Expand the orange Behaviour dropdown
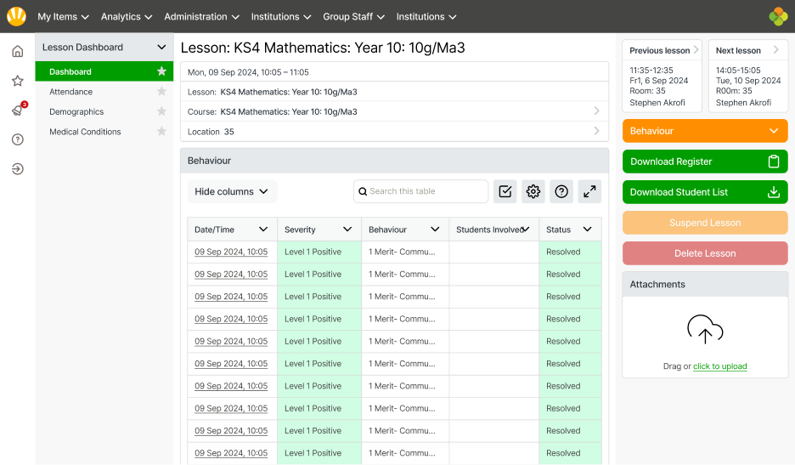The height and width of the screenshot is (465, 795). pos(705,131)
